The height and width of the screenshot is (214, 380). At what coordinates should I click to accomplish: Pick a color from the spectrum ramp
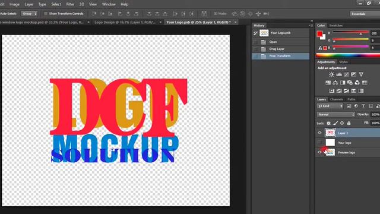pyautogui.click(x=349, y=55)
